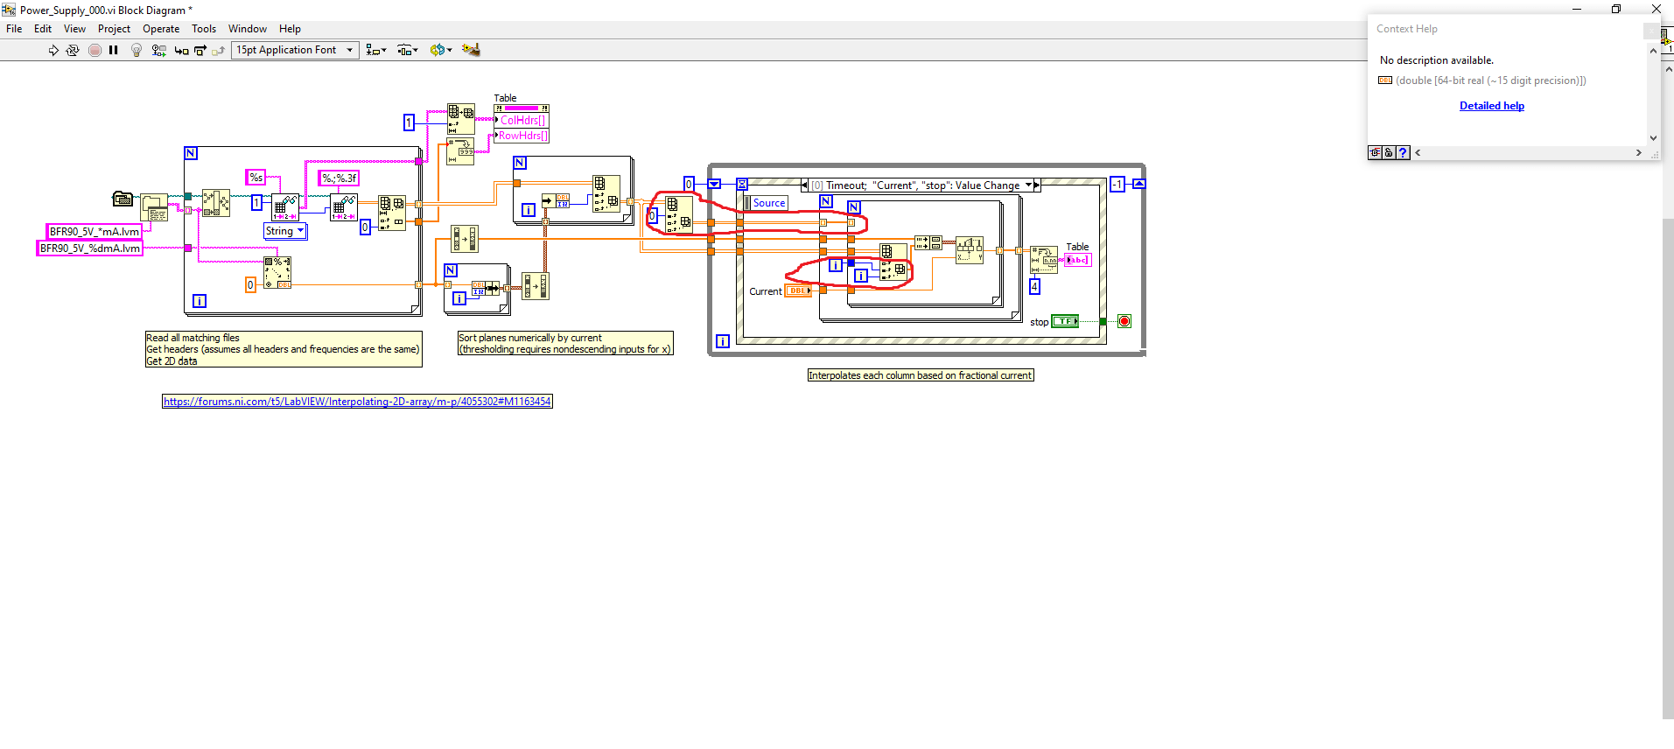Click the Step Out button
The height and width of the screenshot is (749, 1674).
(219, 50)
